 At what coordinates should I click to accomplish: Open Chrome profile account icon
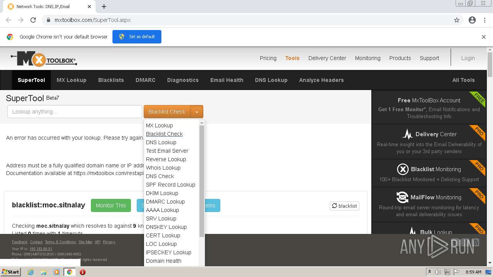click(x=472, y=20)
